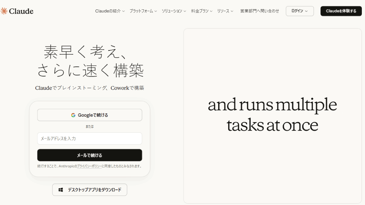The width and height of the screenshot is (365, 205).
Task: Click the animated "and runs multiple tasks" panel
Action: tap(272, 116)
